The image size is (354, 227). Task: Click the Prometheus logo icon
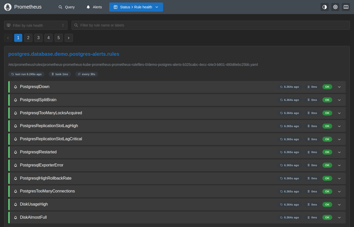coord(8,7)
